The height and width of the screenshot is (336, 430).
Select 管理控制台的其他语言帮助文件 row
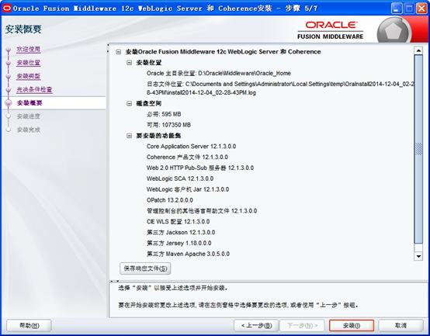point(202,211)
